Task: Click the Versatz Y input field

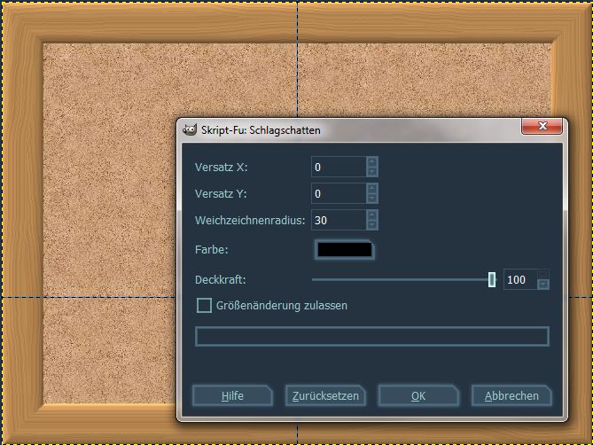Action: pyautogui.click(x=338, y=193)
